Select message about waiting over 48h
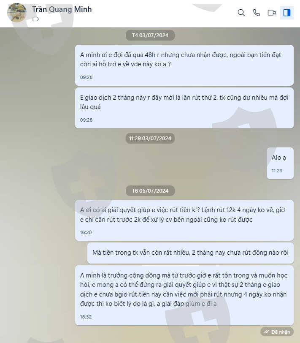 [184, 65]
